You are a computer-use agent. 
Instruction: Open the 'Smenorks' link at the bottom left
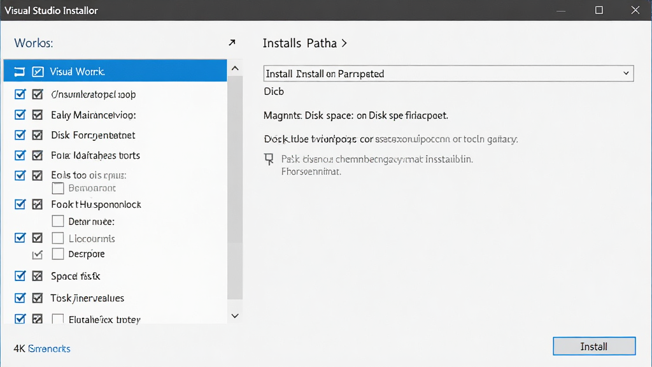pos(50,349)
